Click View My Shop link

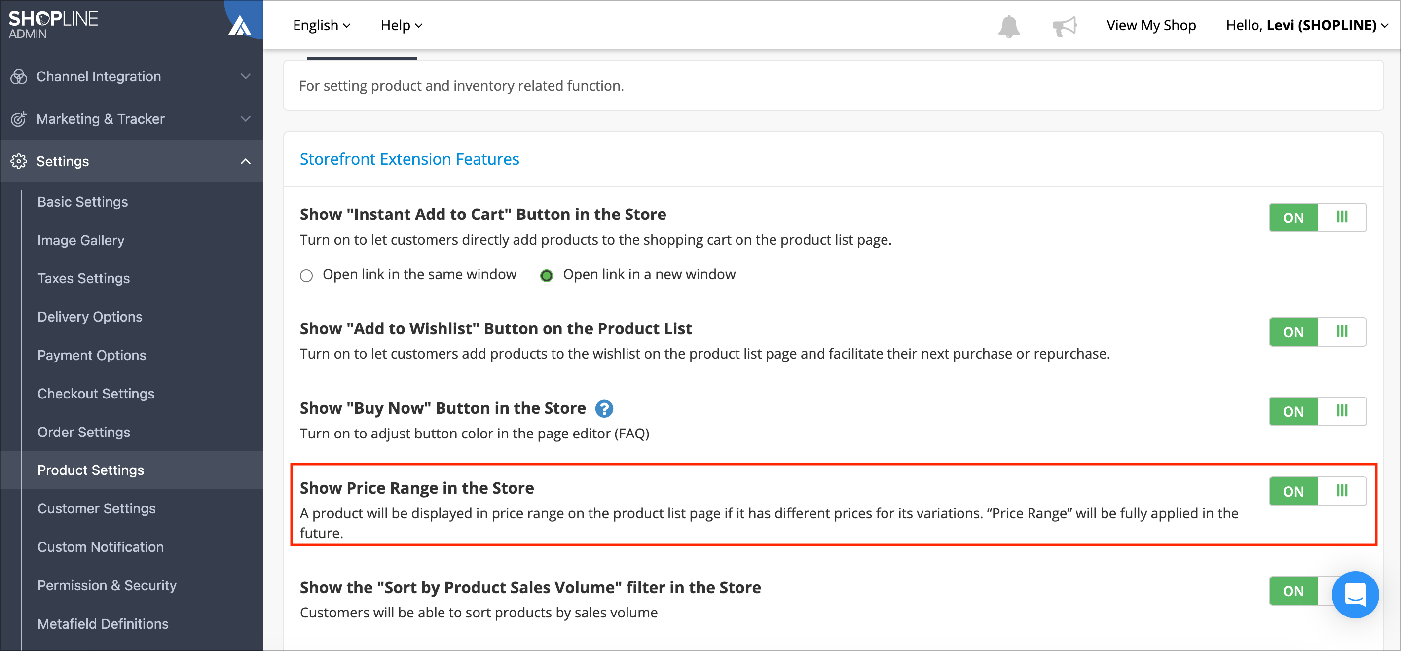pyautogui.click(x=1151, y=26)
